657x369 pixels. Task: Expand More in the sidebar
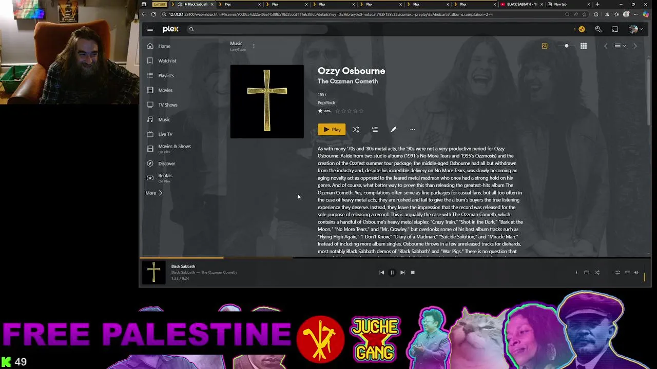pos(154,193)
